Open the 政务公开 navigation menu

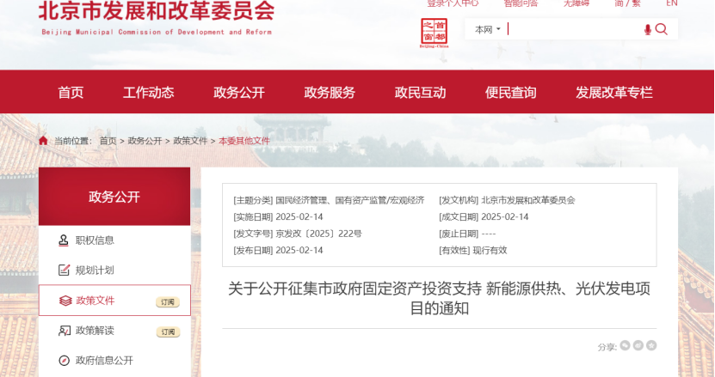239,93
